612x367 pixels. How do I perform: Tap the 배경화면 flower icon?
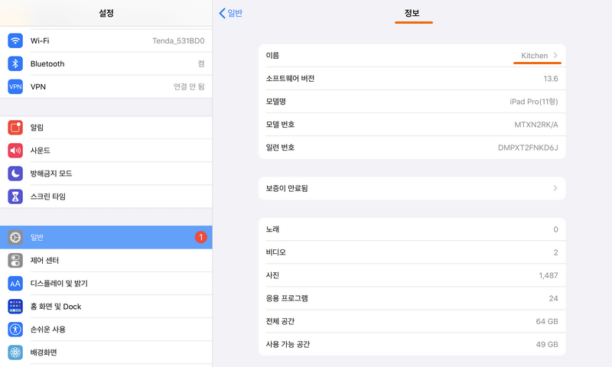click(15, 352)
